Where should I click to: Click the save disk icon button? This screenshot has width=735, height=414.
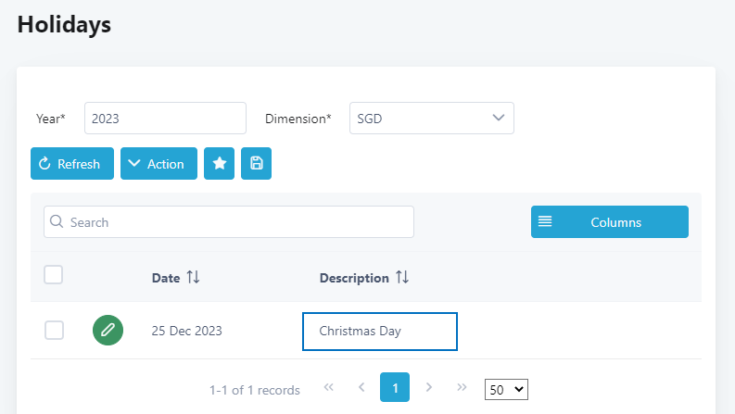tap(256, 164)
